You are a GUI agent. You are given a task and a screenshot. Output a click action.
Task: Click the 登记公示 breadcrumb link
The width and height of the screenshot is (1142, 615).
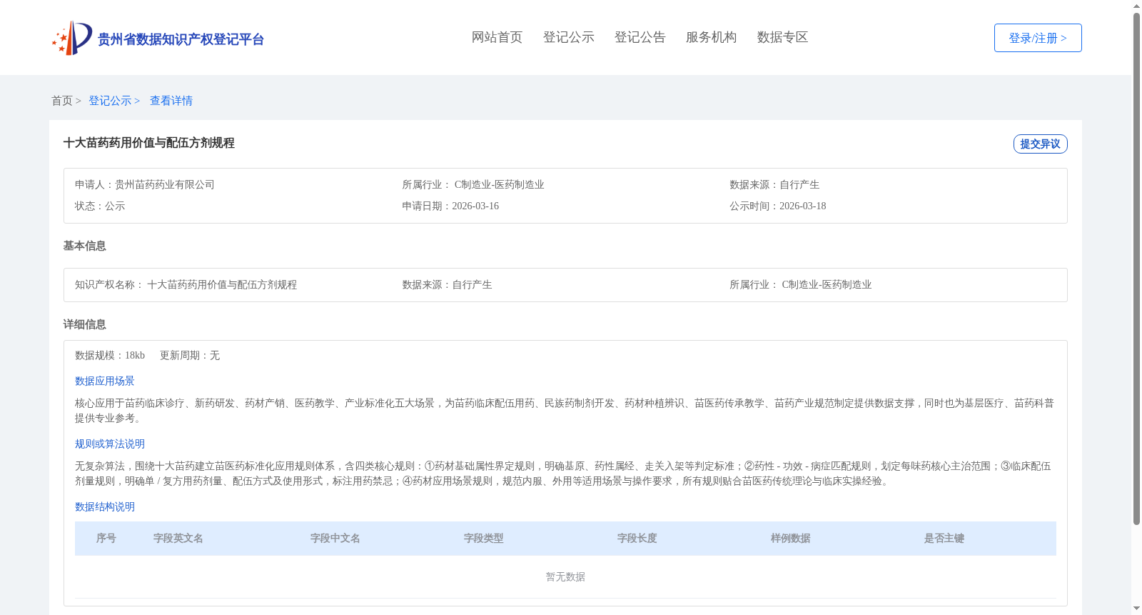coord(110,101)
